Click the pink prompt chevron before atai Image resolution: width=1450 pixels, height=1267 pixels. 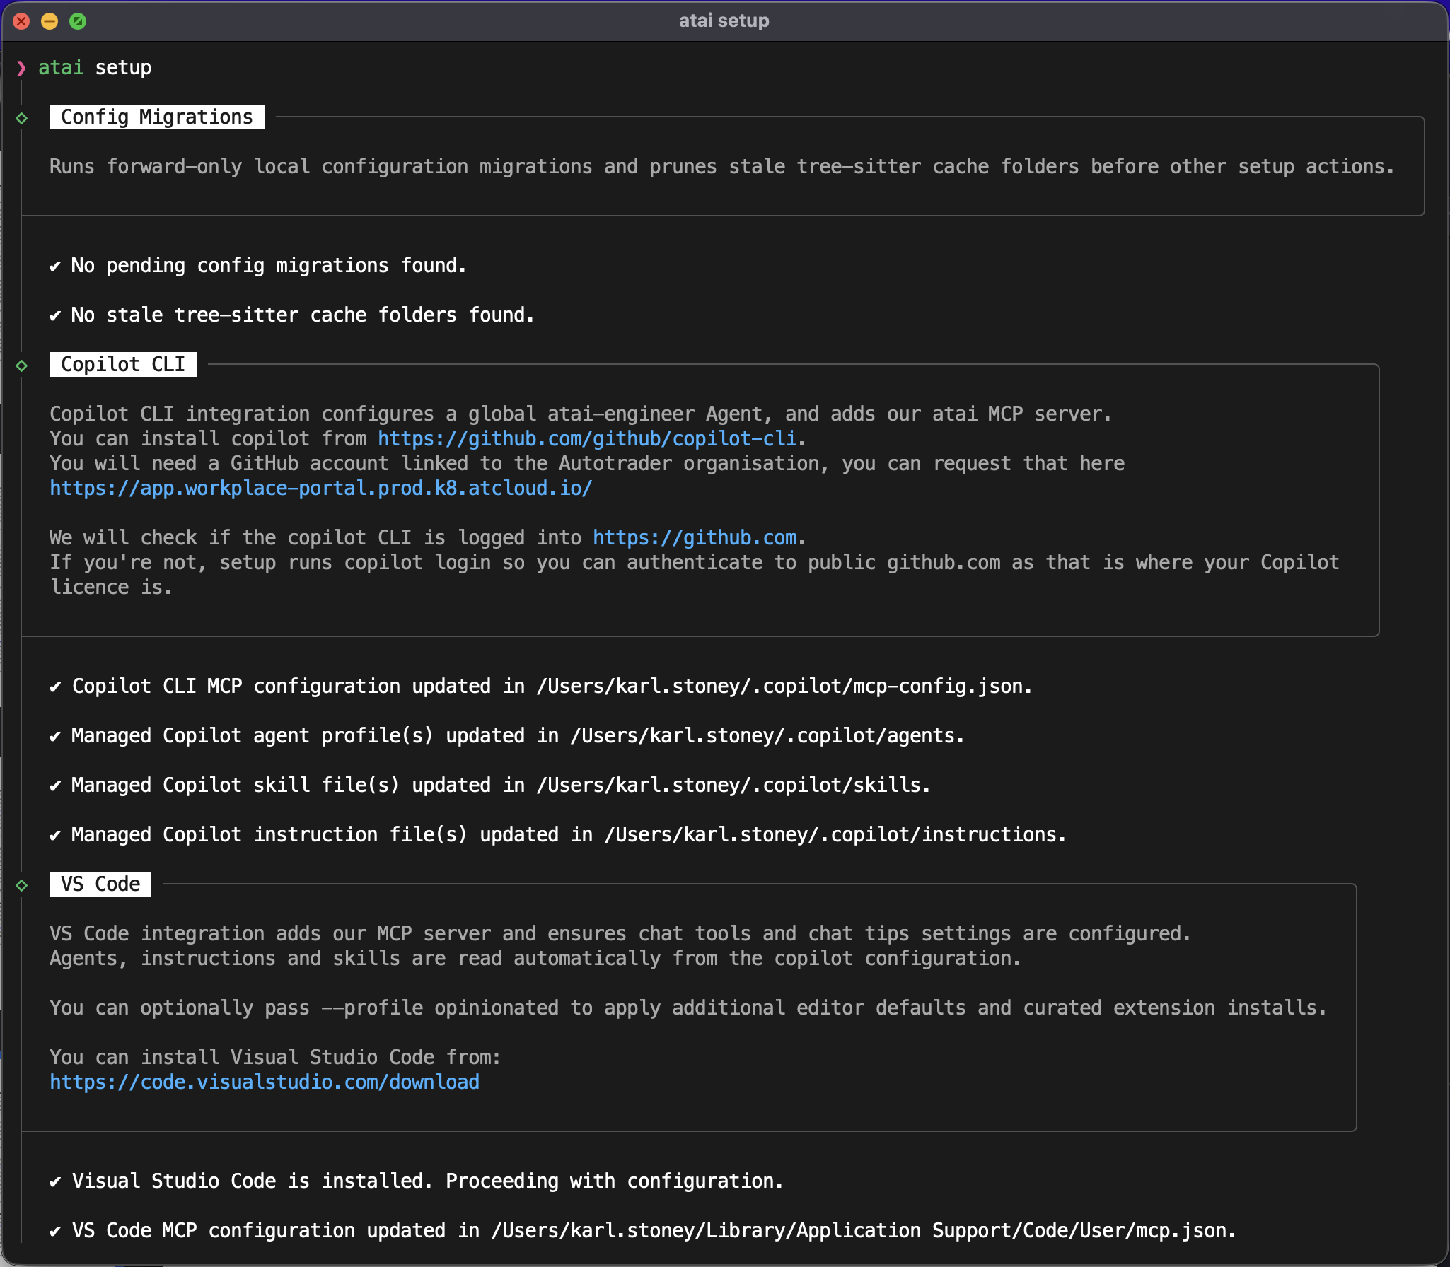[21, 68]
